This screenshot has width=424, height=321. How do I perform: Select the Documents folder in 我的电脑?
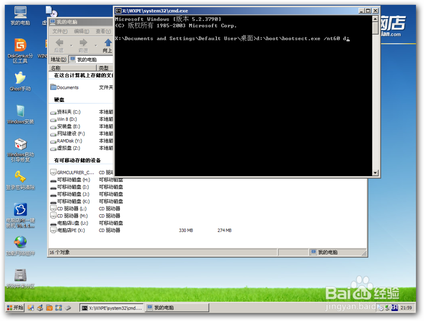coord(64,88)
